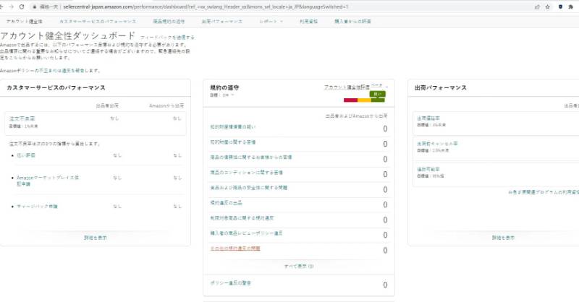The height and width of the screenshot is (302, 579).
Task: Open the アカウント健全性 nav tab
Action: (x=25, y=22)
